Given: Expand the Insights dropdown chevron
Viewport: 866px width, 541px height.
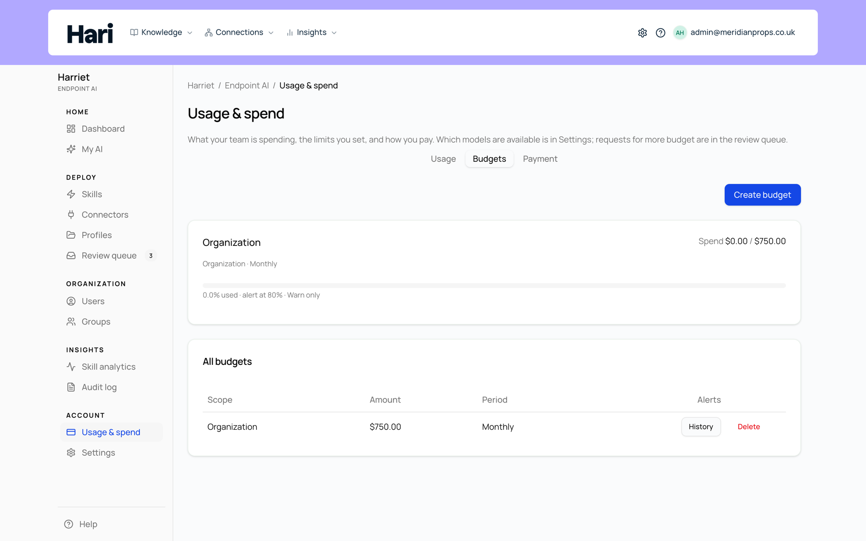Looking at the screenshot, I should coord(334,33).
